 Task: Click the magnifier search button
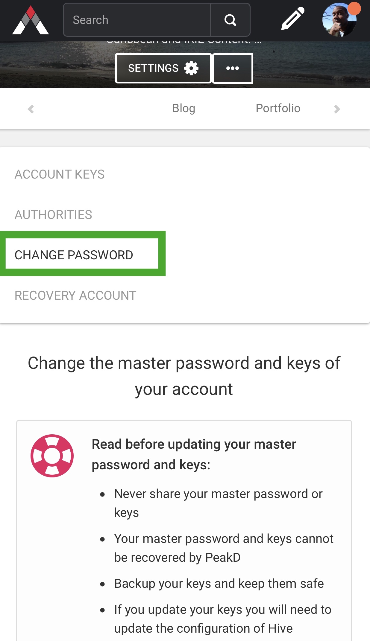pyautogui.click(x=230, y=20)
